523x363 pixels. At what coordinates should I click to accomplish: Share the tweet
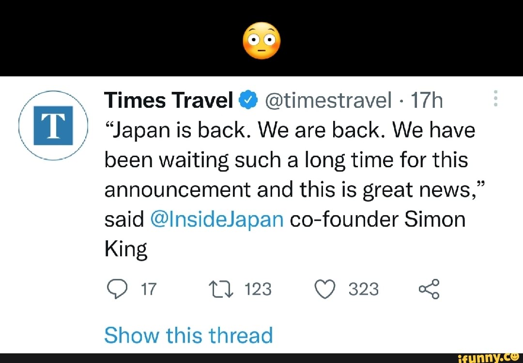coord(430,289)
